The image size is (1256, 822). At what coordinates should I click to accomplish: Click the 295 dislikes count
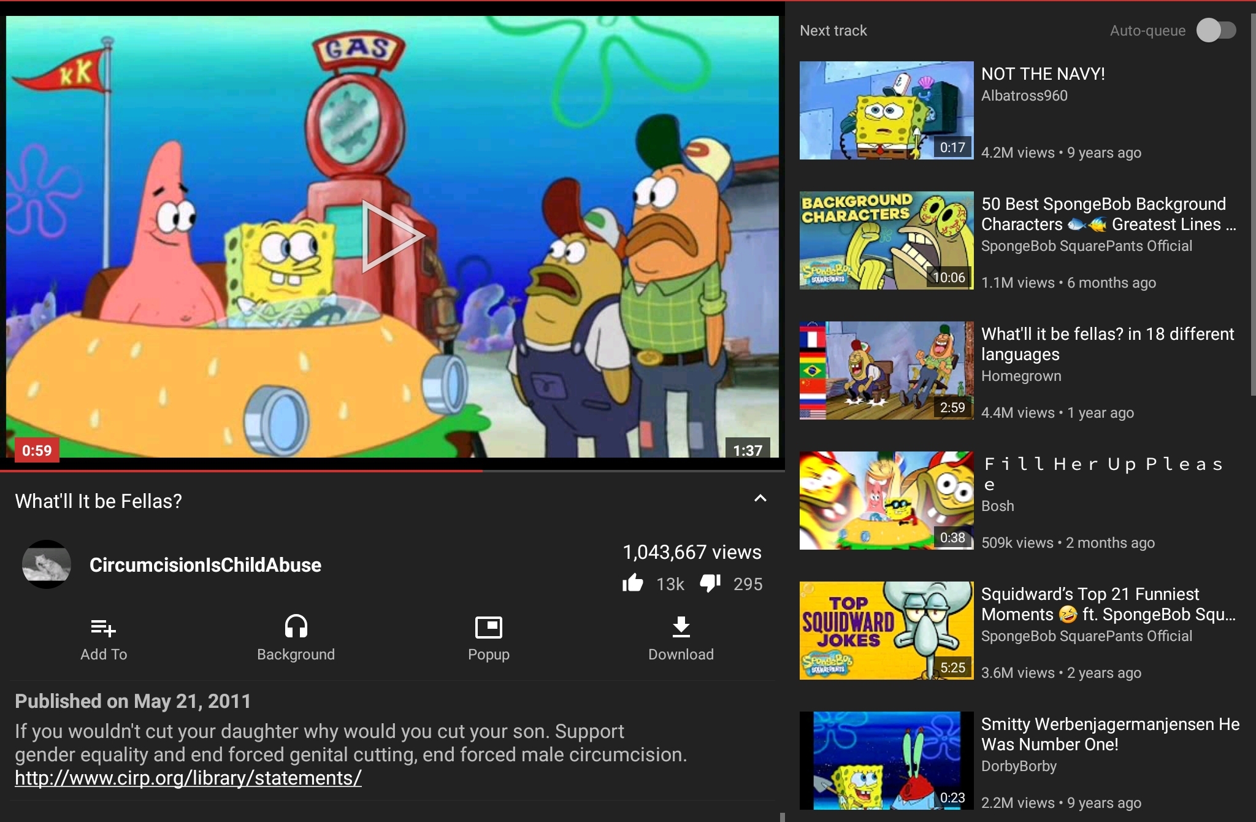tap(748, 584)
